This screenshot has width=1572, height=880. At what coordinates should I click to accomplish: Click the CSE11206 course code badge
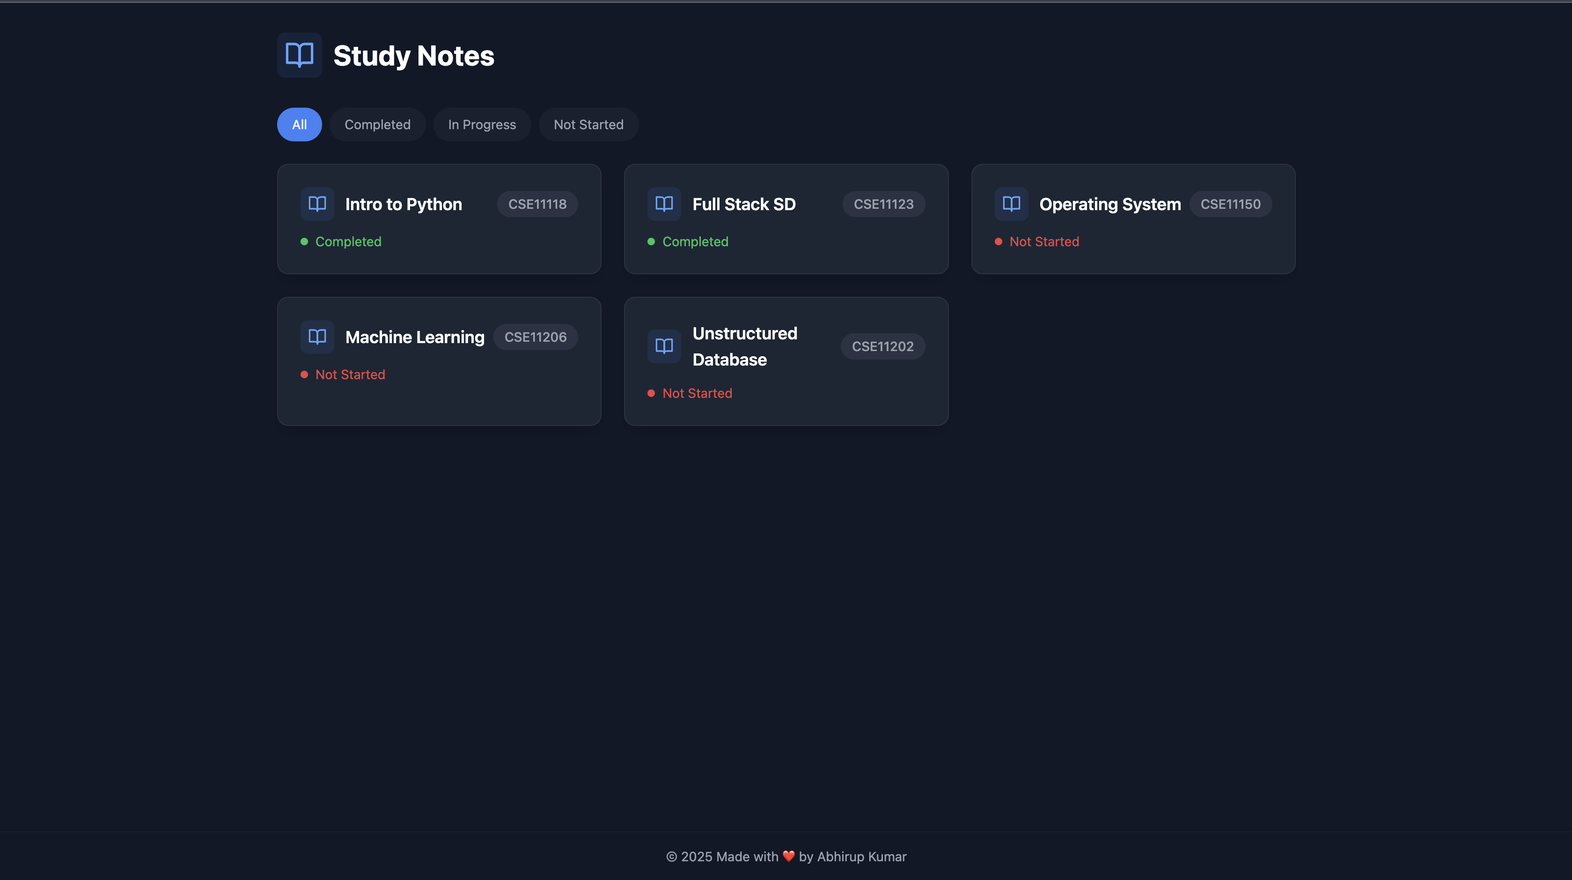tap(535, 337)
